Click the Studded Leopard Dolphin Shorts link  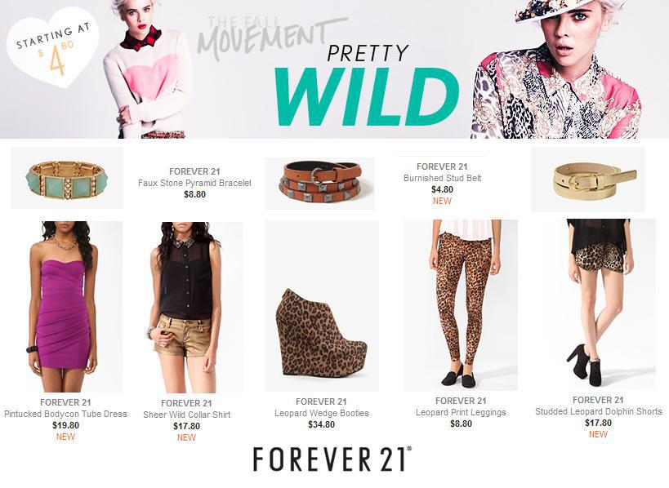[599, 411]
